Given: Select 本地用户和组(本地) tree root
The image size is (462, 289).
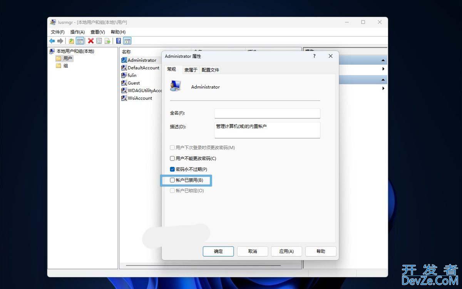Looking at the screenshot, I should (75, 51).
